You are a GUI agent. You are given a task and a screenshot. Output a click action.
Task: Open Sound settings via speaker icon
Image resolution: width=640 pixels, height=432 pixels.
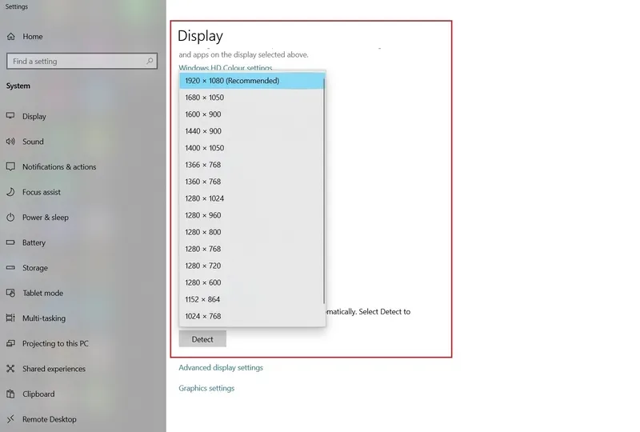point(10,142)
